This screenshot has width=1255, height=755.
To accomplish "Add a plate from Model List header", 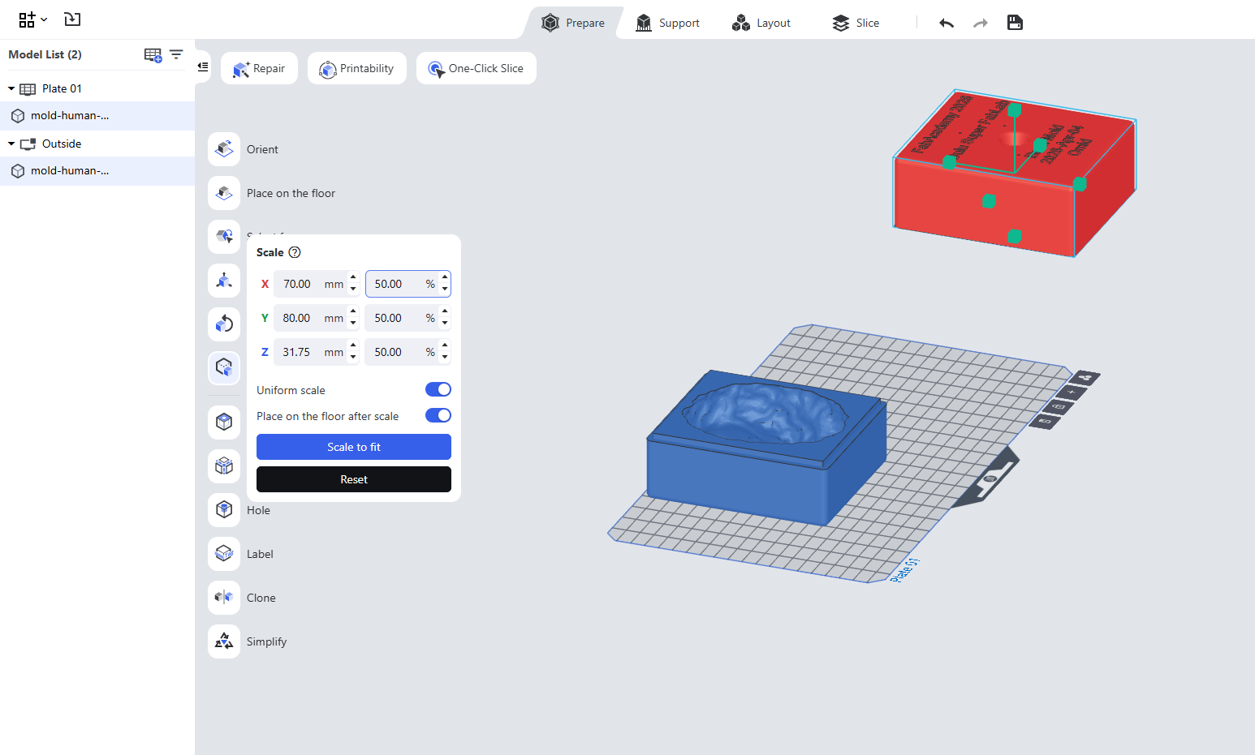I will coord(153,54).
